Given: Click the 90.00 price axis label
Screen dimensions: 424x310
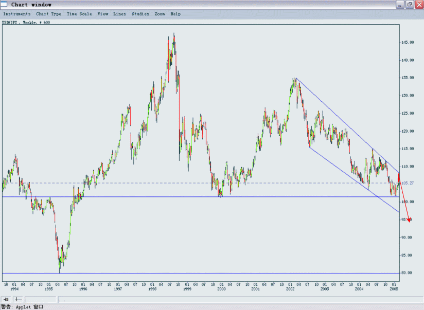Looking at the screenshot, I should (x=408, y=238).
